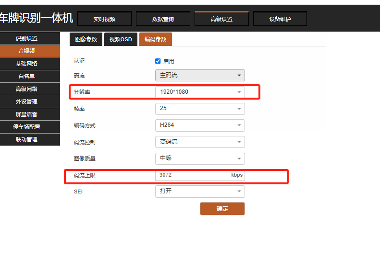Open the SEI 打开 dropdown
Screen dimensions: 380x259
click(199, 191)
